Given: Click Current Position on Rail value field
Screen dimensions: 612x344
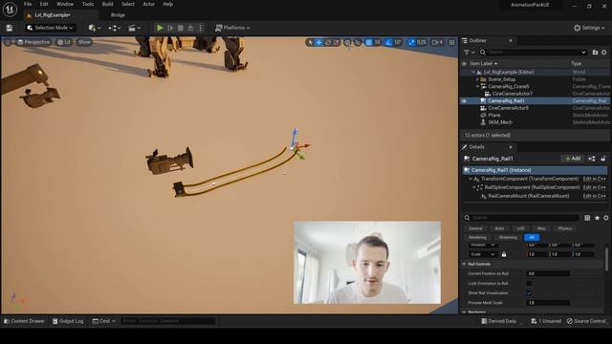Looking at the screenshot, I should (548, 274).
